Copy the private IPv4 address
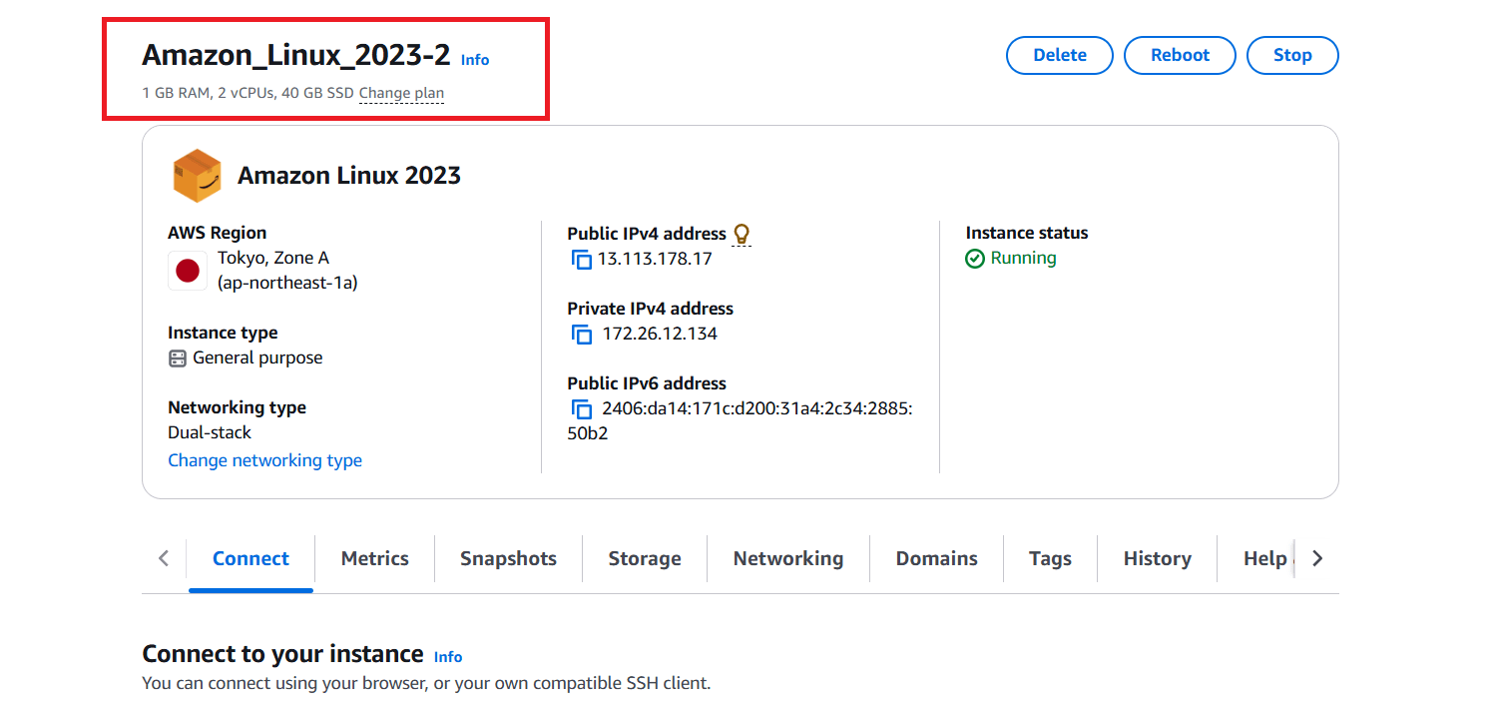This screenshot has width=1495, height=712. 581,335
